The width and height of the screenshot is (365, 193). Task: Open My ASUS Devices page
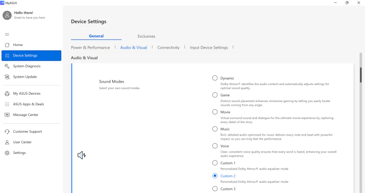coord(31,93)
